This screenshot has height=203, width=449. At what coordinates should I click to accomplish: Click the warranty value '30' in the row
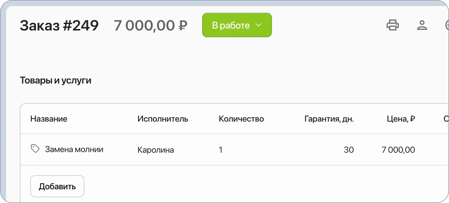point(349,150)
